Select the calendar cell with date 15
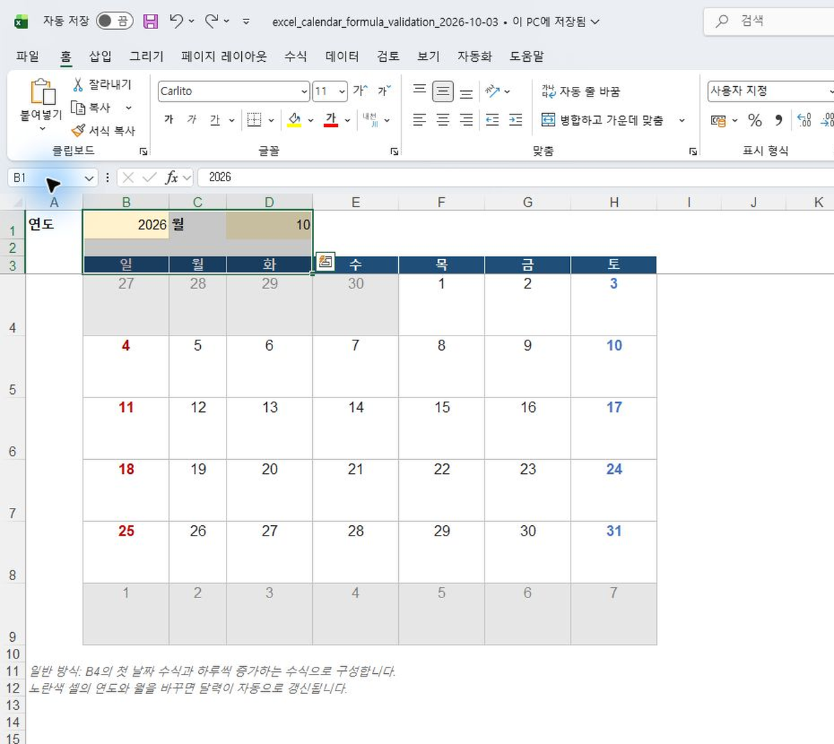Image resolution: width=834 pixels, height=744 pixels. tap(441, 428)
